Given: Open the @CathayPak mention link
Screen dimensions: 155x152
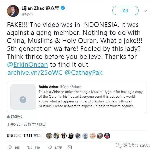Looking at the screenshot, I should point(84,73).
